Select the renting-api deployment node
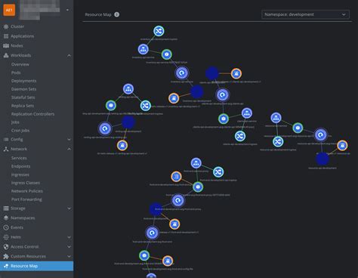Screen dimensions: 358x278 click(105, 128)
